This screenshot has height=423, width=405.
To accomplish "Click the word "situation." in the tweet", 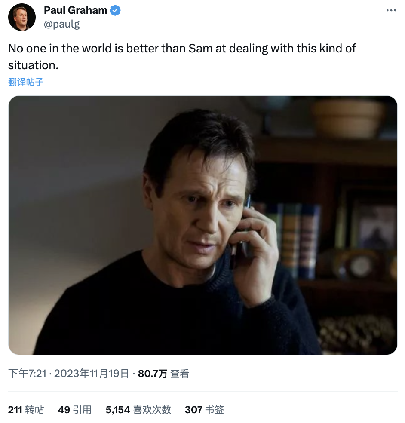I will (33, 65).
